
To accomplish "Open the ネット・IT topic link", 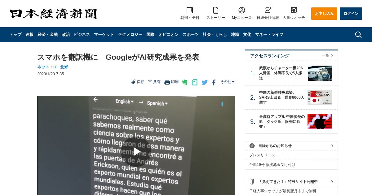I will [47, 67].
